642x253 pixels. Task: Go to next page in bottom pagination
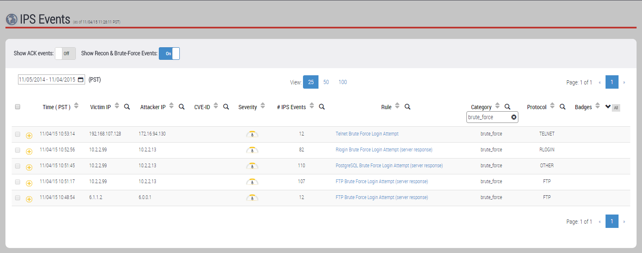(x=624, y=222)
